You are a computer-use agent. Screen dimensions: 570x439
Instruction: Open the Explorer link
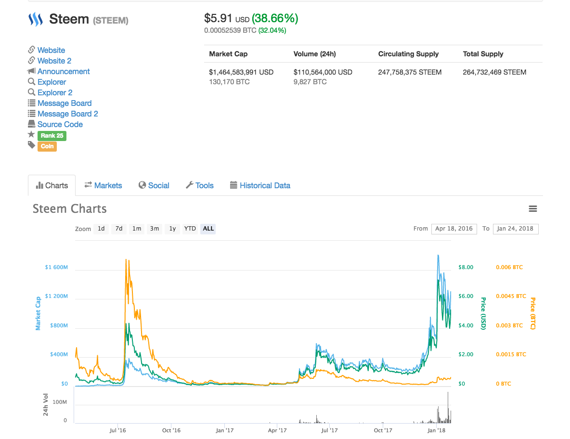tap(52, 82)
